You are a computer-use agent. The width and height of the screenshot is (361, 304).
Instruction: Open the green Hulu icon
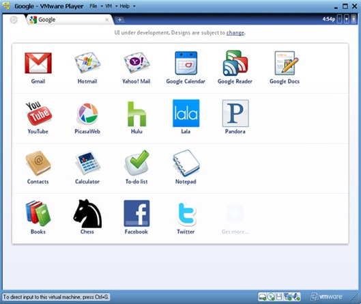[x=136, y=114]
